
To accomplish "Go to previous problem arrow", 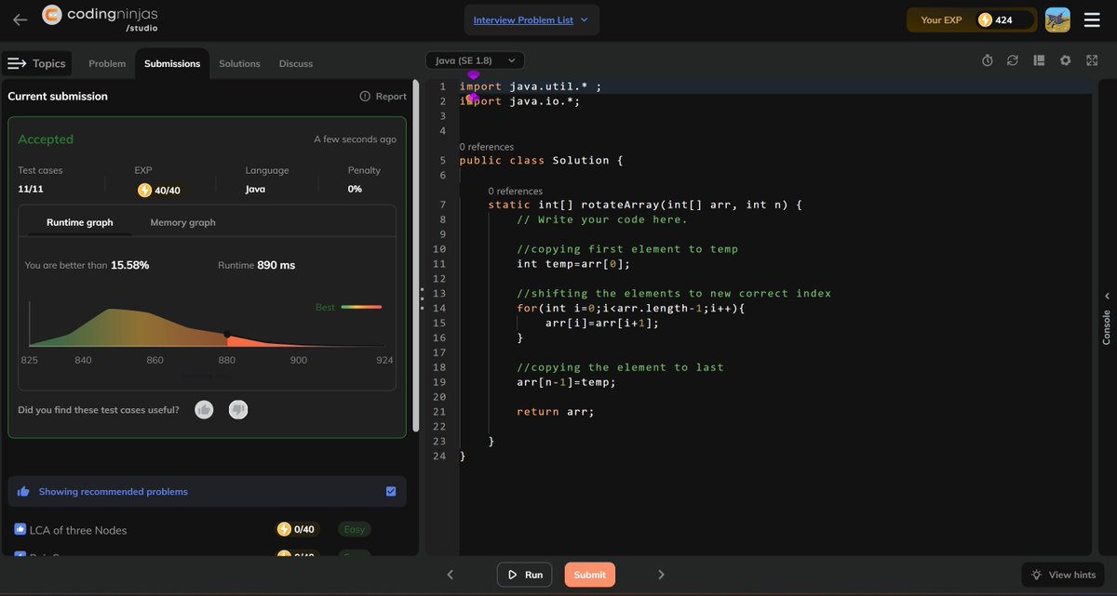I will (x=451, y=575).
